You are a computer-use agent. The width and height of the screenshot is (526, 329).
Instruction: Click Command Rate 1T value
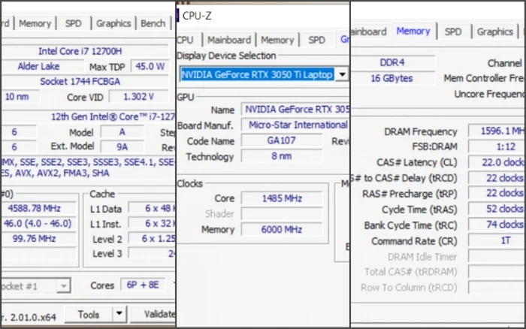coord(497,240)
